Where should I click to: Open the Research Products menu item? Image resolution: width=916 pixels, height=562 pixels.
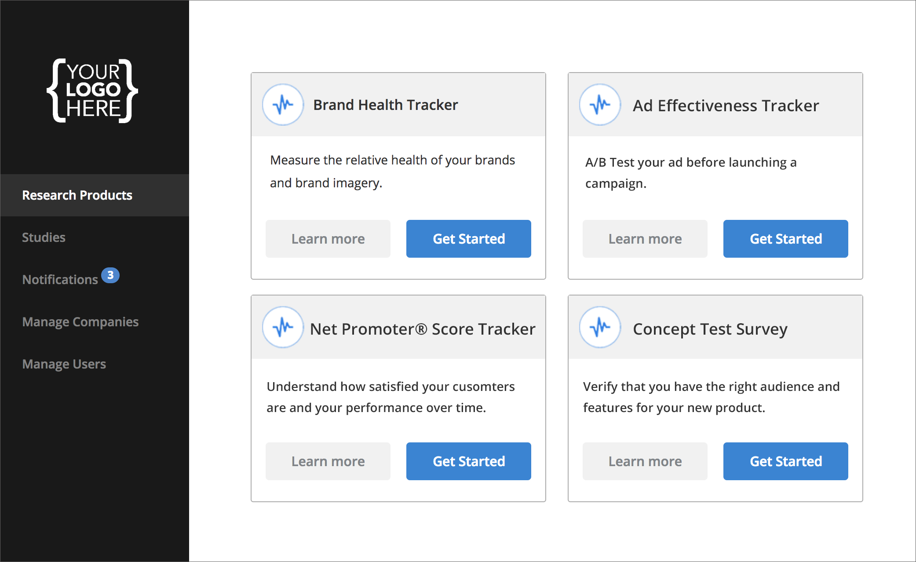[95, 195]
